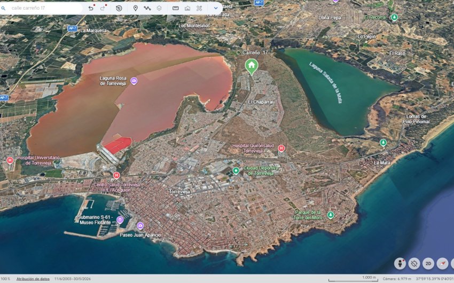Click El Recorral green park marker
The image size is (454, 283).
[394, 18]
